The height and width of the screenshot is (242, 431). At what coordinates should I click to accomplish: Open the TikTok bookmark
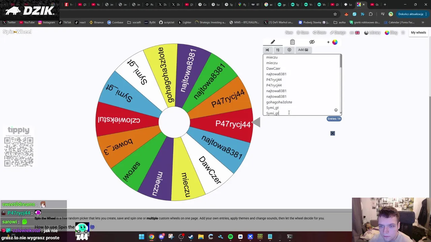click(65, 23)
